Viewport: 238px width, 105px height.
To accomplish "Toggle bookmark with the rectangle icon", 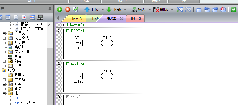I will point(199,10).
